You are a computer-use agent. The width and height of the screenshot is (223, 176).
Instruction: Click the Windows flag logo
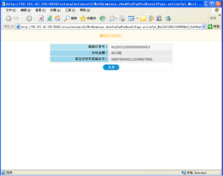(217, 10)
